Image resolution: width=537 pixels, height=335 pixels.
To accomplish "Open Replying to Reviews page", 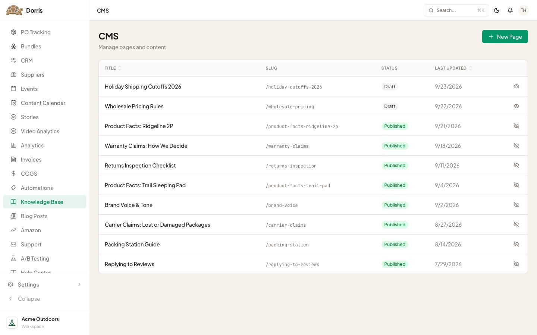I will coord(129,264).
